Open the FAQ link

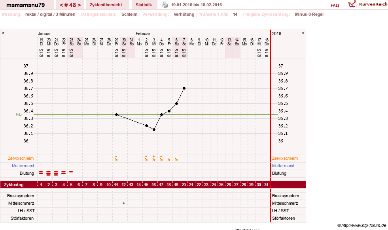click(x=335, y=6)
